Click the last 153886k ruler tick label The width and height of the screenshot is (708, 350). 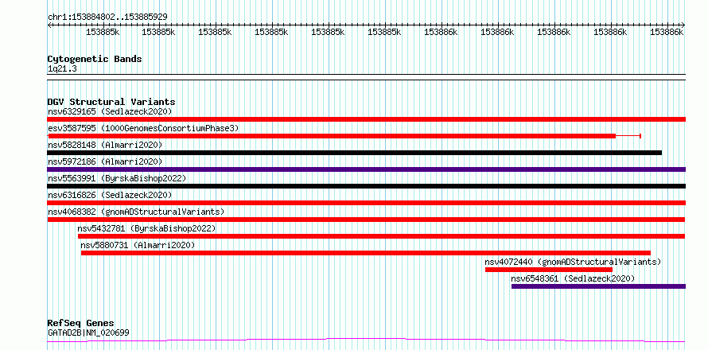point(667,32)
